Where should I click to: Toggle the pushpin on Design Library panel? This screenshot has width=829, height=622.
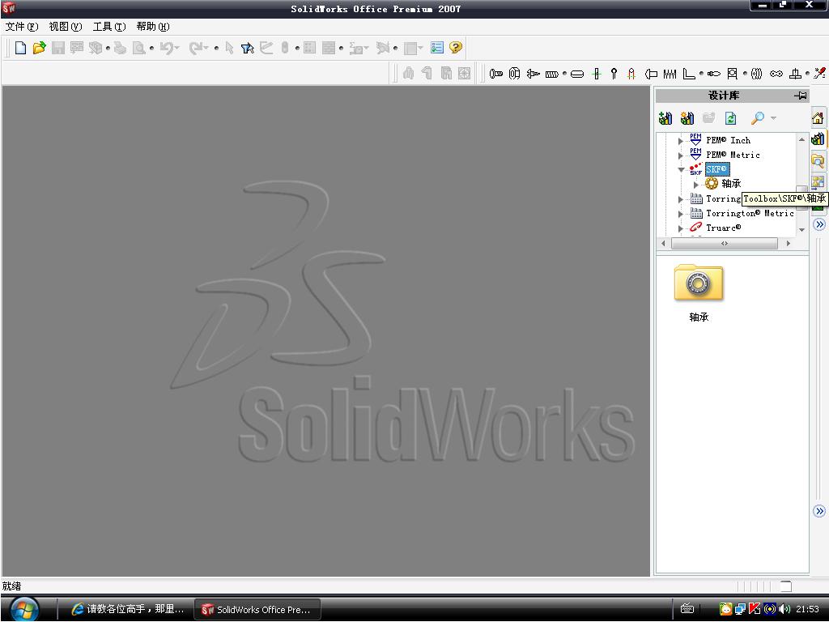click(x=801, y=96)
